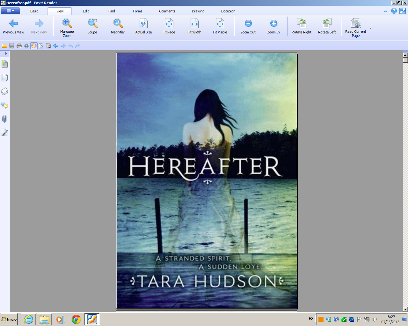This screenshot has width=408, height=326.
Task: Collapse the ribbon with the up arrow
Action: coord(385,11)
